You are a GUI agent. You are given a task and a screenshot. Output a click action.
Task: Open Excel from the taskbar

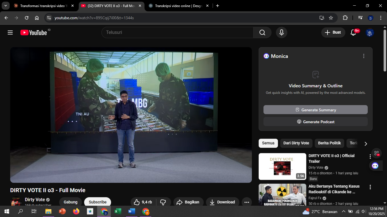pos(118,211)
